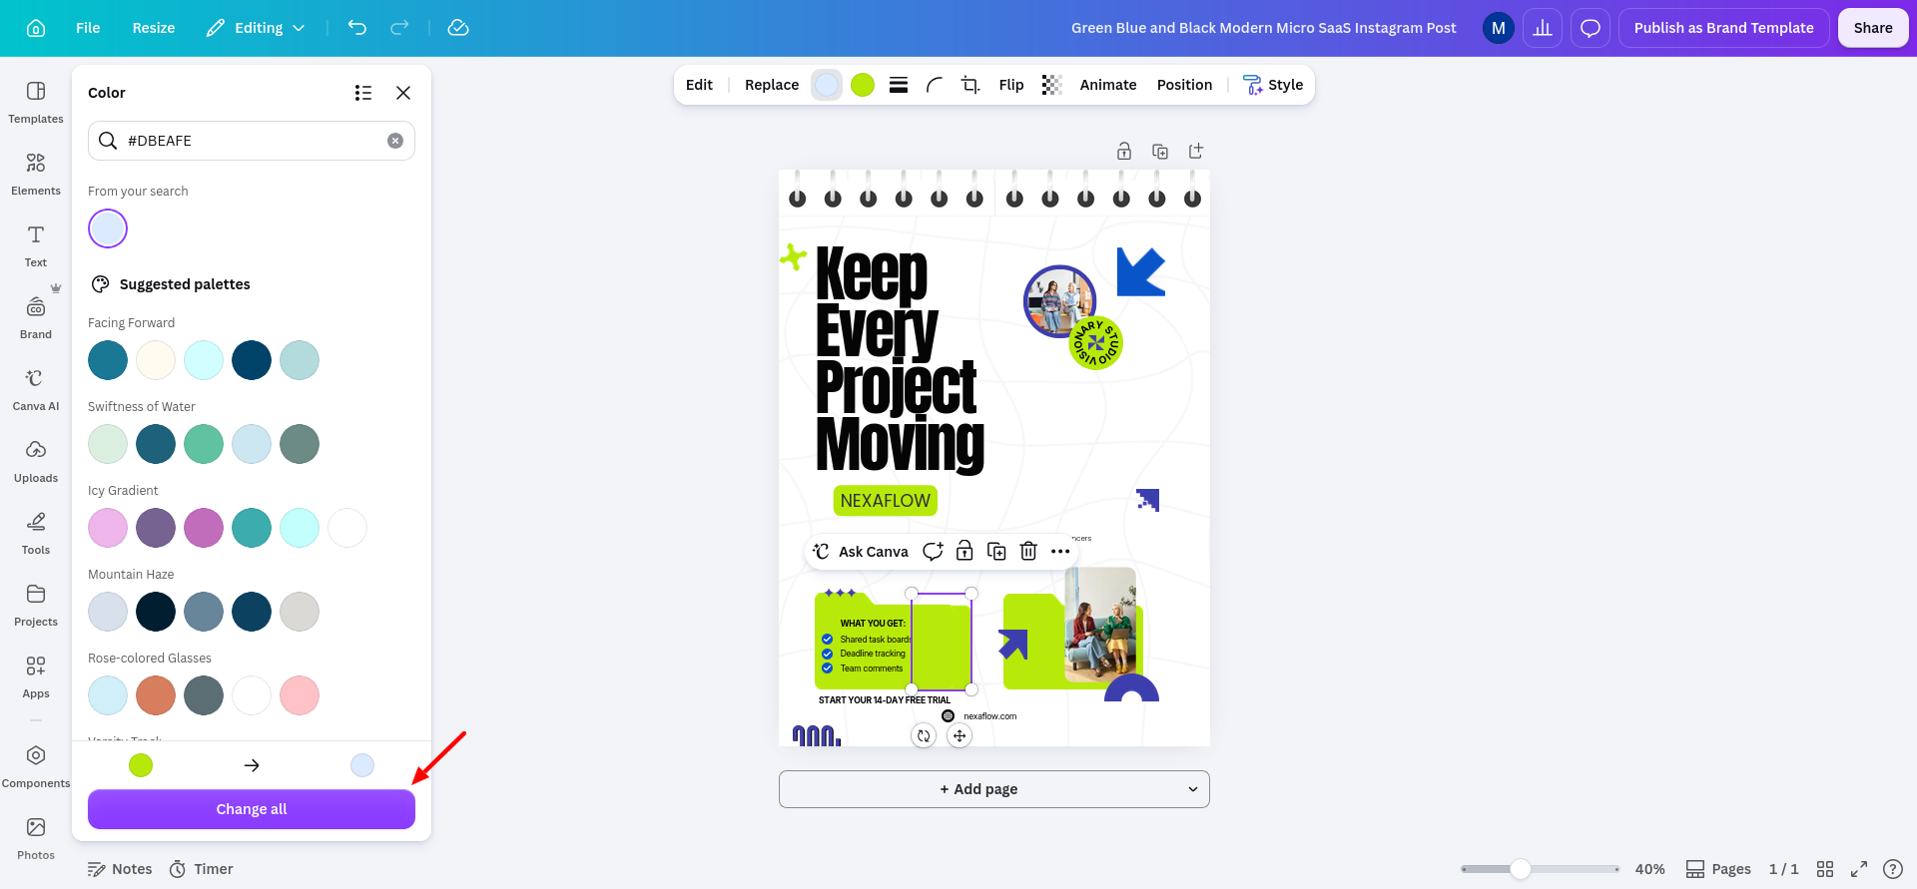Viewport: 1917px width, 889px height.
Task: Delete the selected element with trash icon
Action: [1028, 551]
